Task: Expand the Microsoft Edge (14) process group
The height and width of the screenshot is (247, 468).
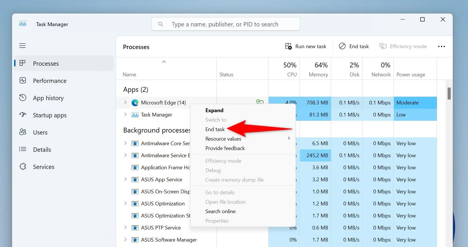Action: pyautogui.click(x=125, y=102)
